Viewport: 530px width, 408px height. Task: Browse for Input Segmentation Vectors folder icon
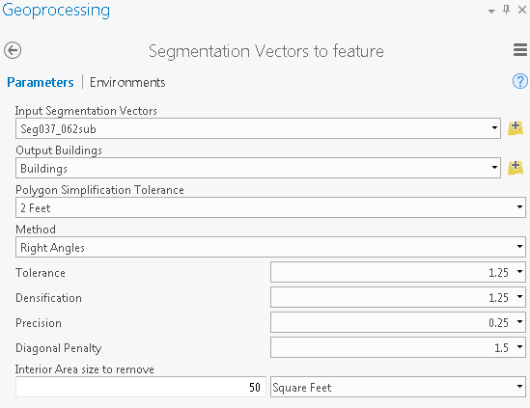pos(516,128)
